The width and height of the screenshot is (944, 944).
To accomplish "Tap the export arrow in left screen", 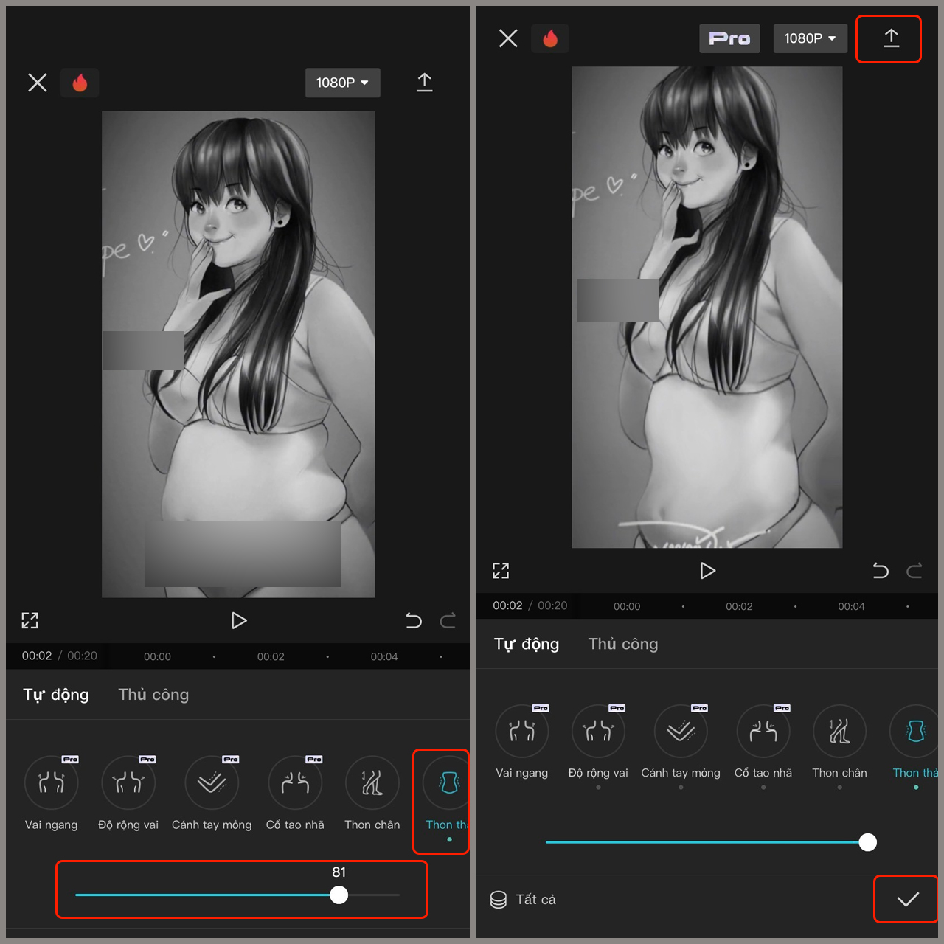I will click(x=425, y=82).
